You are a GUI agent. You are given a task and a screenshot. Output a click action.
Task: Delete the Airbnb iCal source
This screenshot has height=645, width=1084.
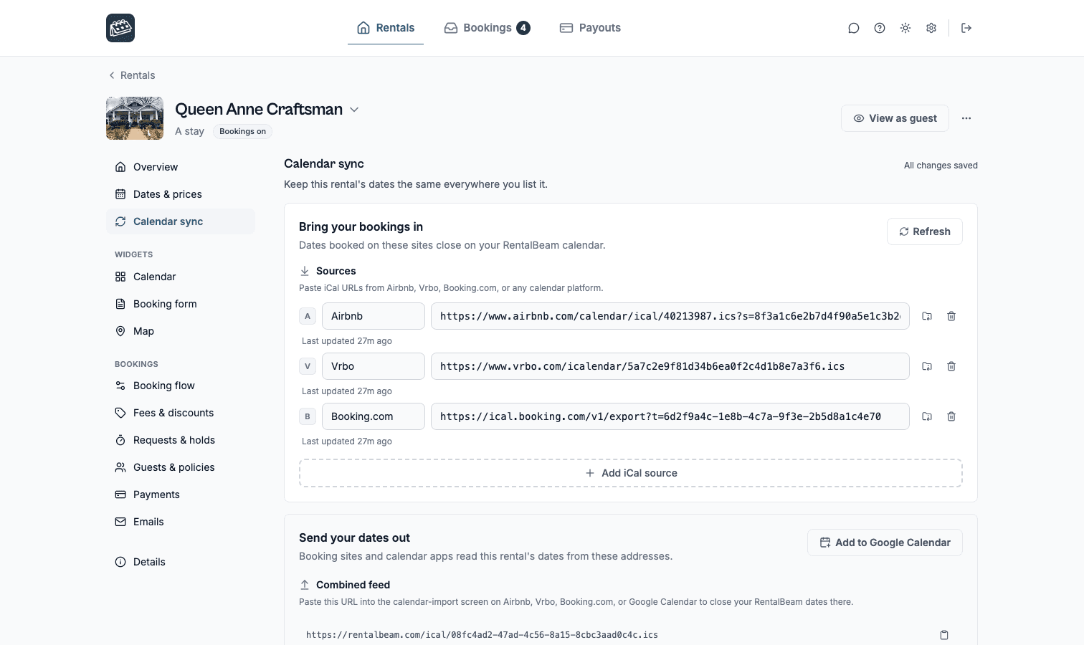pyautogui.click(x=951, y=316)
